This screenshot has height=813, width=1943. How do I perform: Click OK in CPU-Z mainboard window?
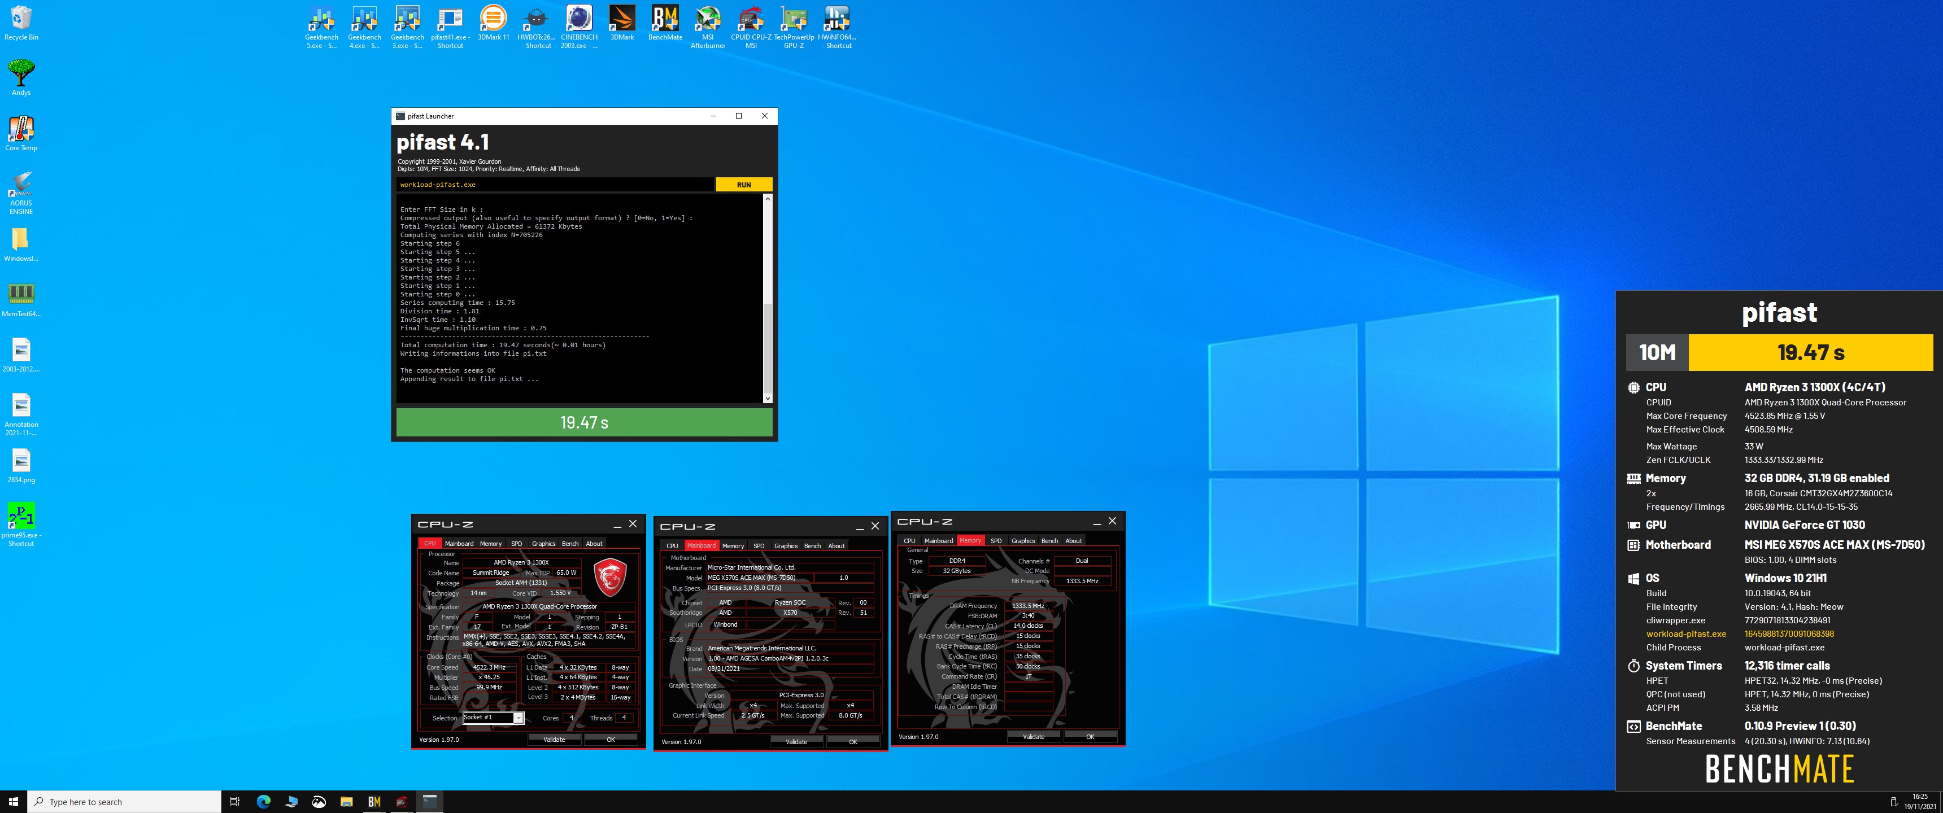coord(853,741)
